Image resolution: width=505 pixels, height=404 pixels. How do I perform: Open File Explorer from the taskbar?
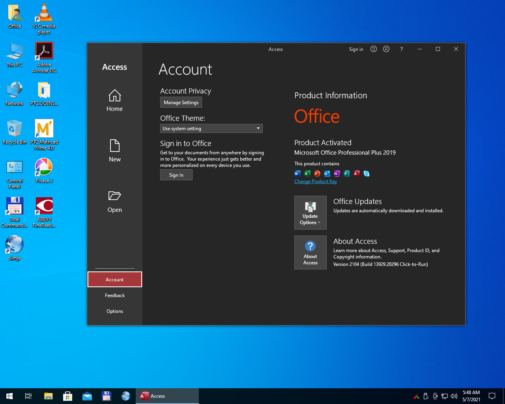[x=48, y=396]
